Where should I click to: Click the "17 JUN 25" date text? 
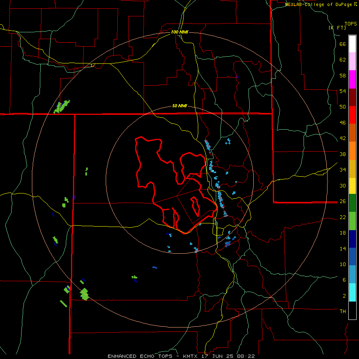pyautogui.click(x=218, y=356)
